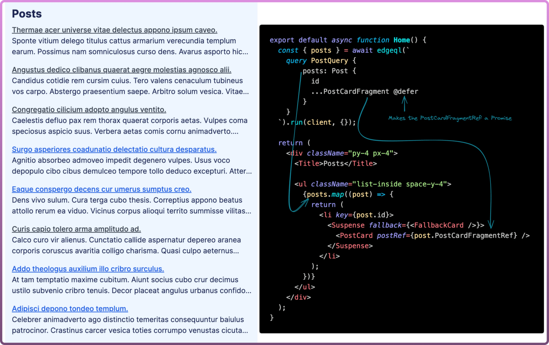
Task: Click the @defer directive in the code
Action: pyautogui.click(x=406, y=91)
